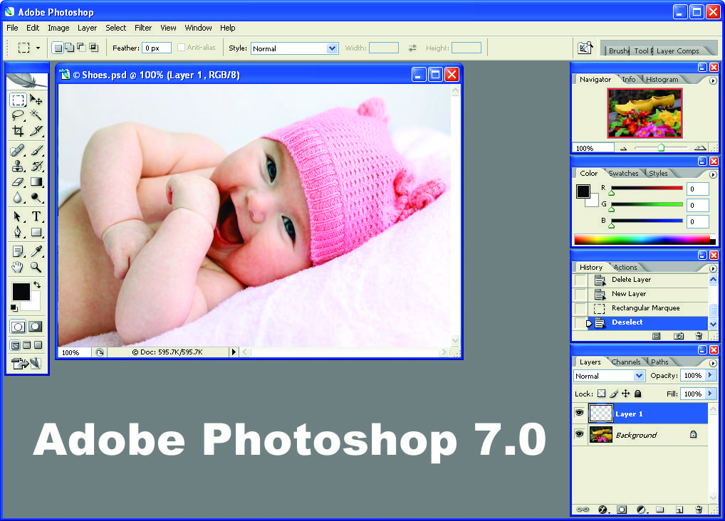Select the History Brush tool
The image size is (725, 521).
pos(36,166)
